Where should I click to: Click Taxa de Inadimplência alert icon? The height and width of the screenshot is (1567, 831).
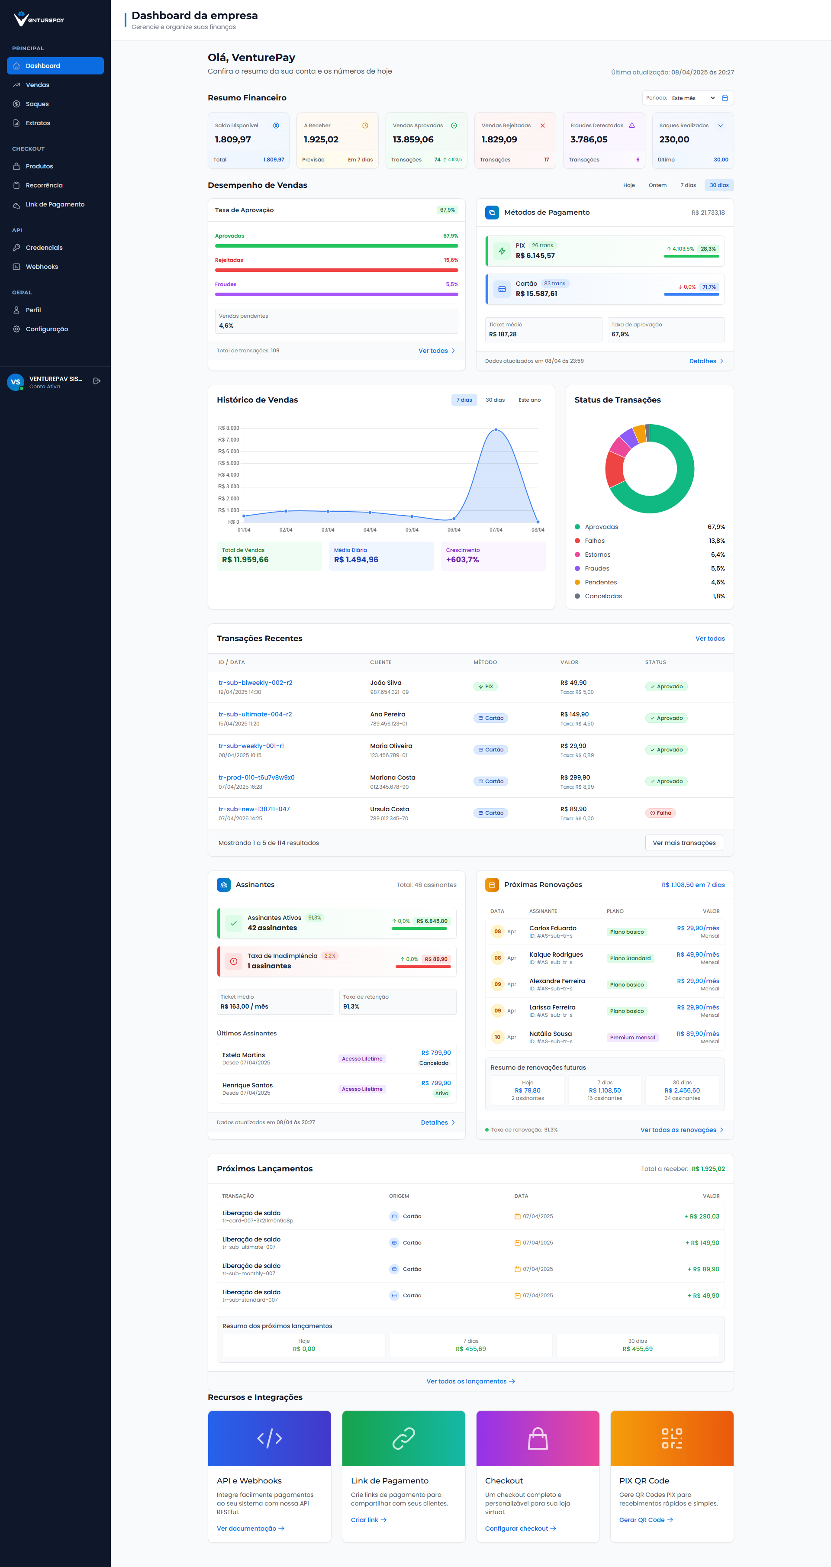point(234,961)
